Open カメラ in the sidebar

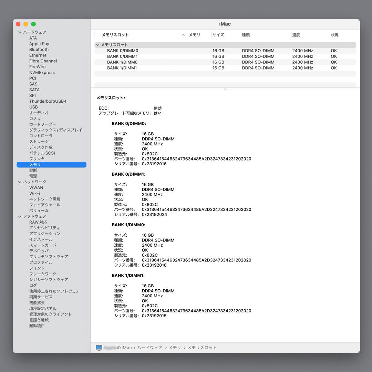pos(35,118)
